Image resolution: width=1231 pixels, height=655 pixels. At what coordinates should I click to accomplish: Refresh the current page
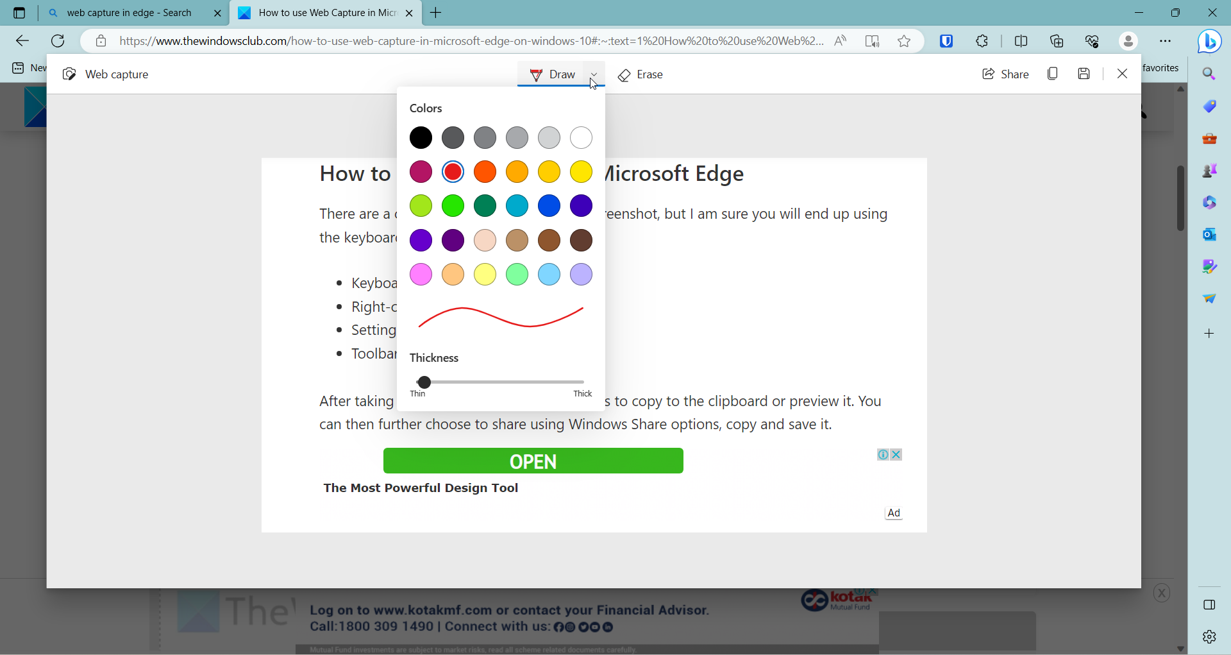tap(58, 41)
